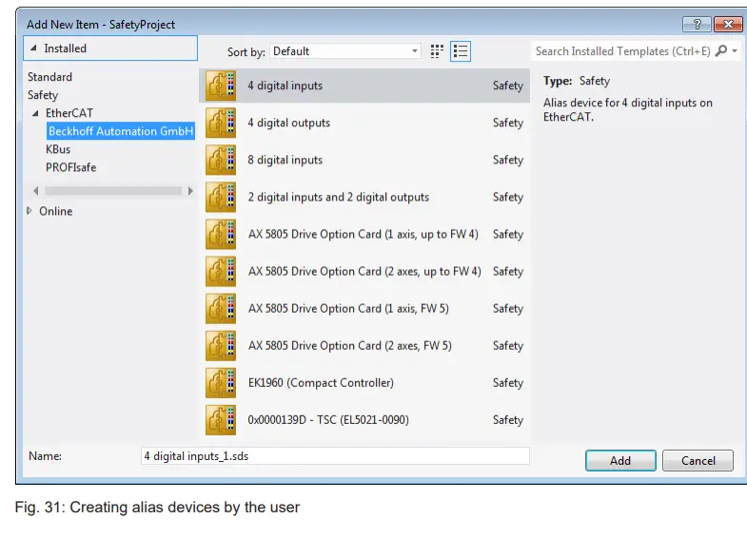Select the EtherCAT tree label
The height and width of the screenshot is (538, 747).
point(69,113)
